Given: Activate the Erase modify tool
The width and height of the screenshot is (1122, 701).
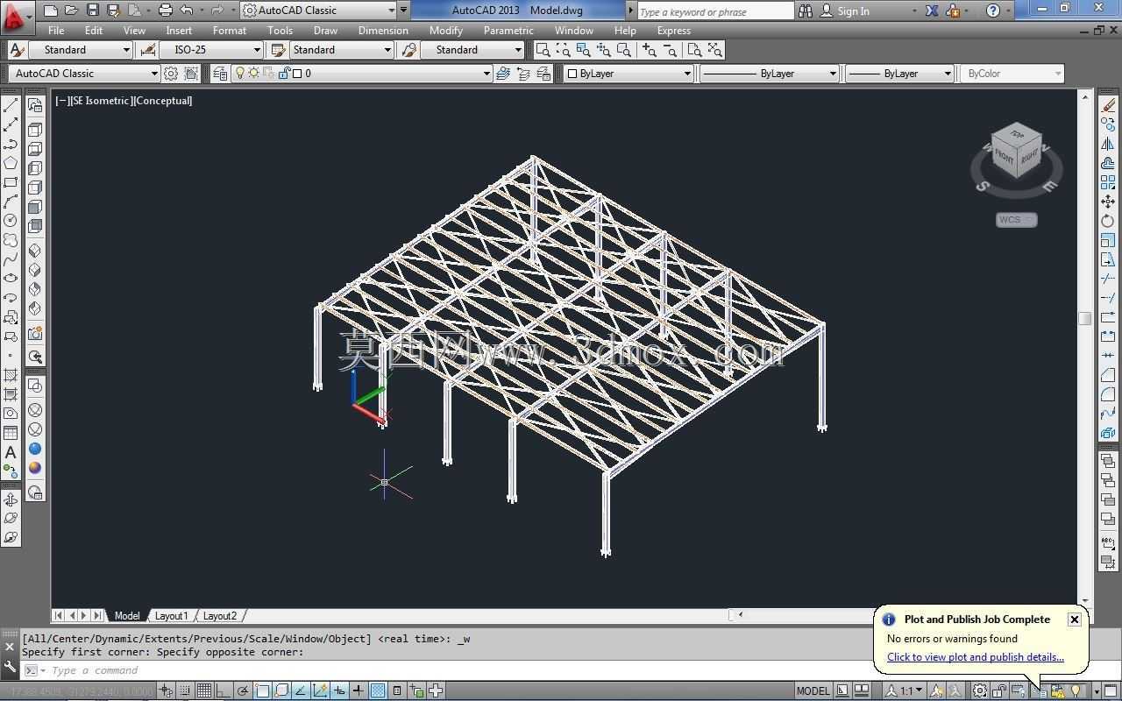Looking at the screenshot, I should pyautogui.click(x=1108, y=105).
